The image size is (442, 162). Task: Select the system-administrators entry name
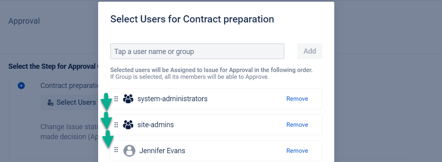tap(172, 99)
